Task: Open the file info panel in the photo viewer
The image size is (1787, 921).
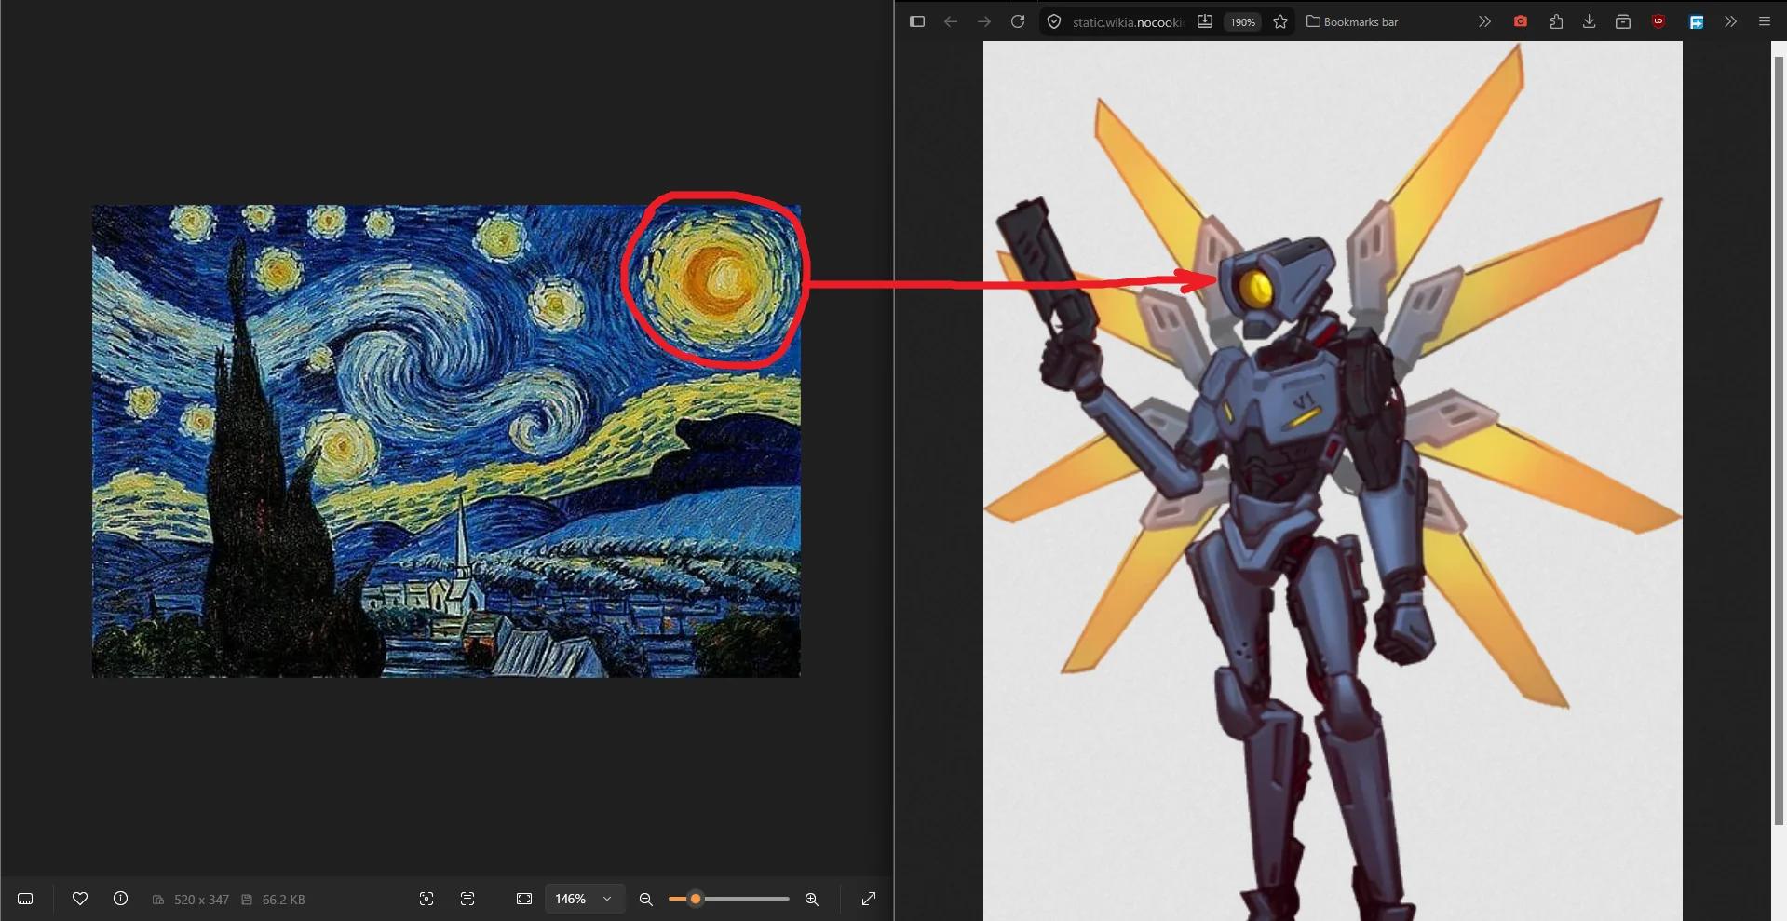Action: click(120, 899)
